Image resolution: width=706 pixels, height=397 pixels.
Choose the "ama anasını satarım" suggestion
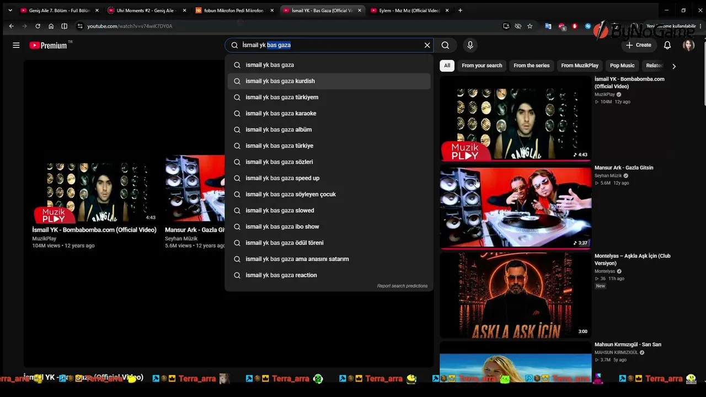pyautogui.click(x=329, y=259)
